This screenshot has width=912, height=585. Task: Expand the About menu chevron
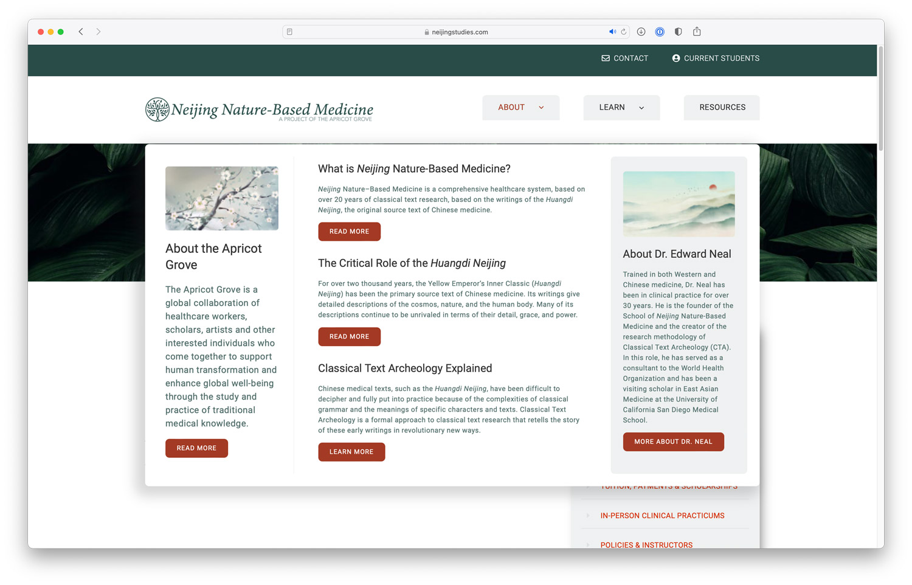(x=541, y=108)
